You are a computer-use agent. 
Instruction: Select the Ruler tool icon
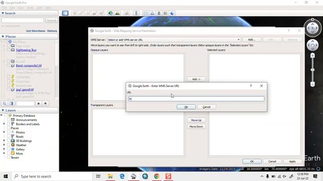136,14
